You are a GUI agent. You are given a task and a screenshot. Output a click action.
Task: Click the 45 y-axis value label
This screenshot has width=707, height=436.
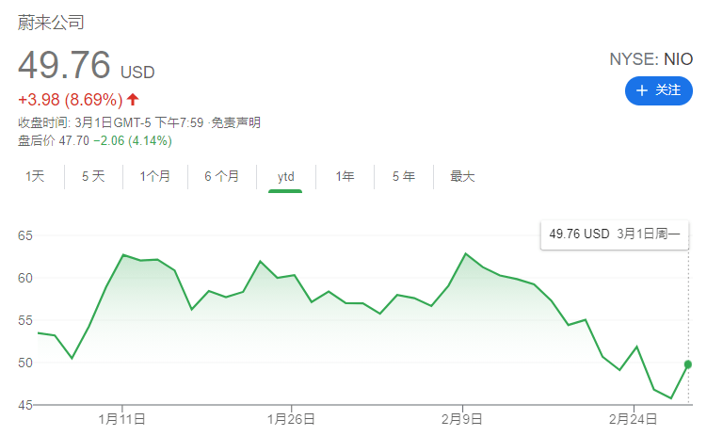pos(25,405)
